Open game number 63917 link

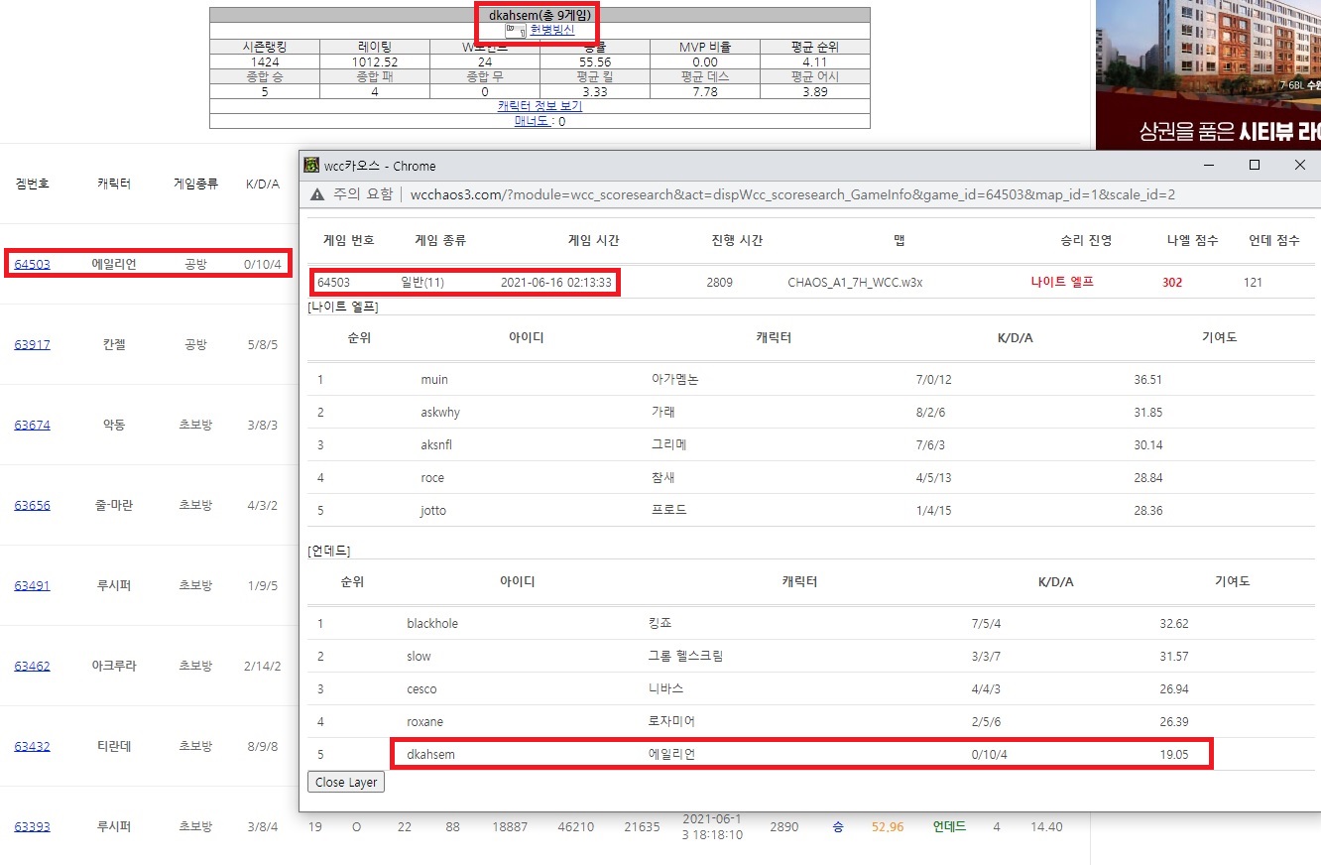[32, 344]
